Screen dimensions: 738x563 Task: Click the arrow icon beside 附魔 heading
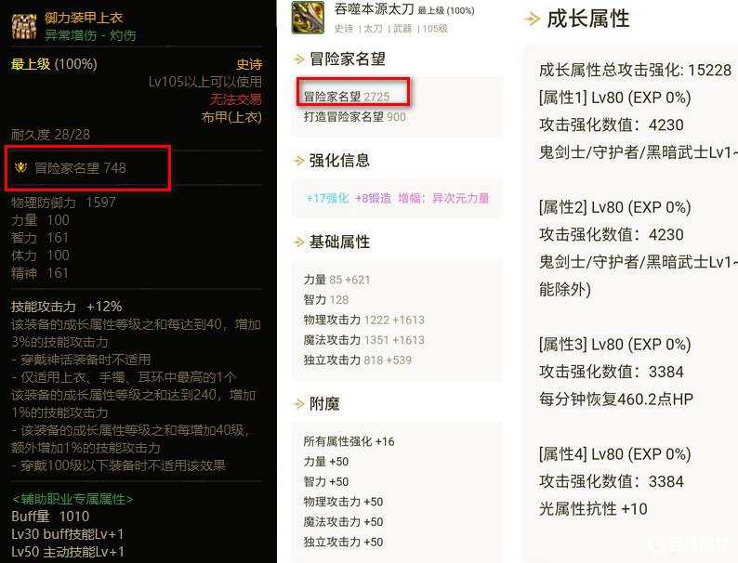click(299, 403)
